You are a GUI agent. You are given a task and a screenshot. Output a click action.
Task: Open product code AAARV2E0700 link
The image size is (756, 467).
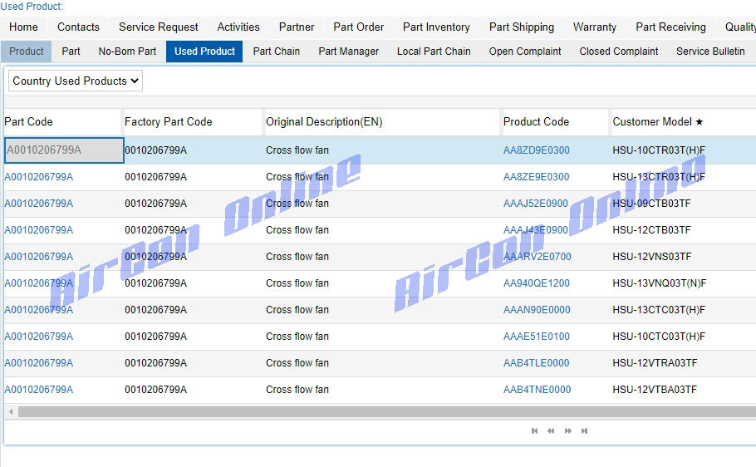point(538,256)
